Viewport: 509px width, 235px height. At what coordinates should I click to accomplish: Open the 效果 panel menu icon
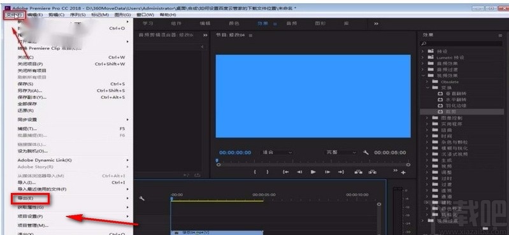pyautogui.click(x=500, y=35)
